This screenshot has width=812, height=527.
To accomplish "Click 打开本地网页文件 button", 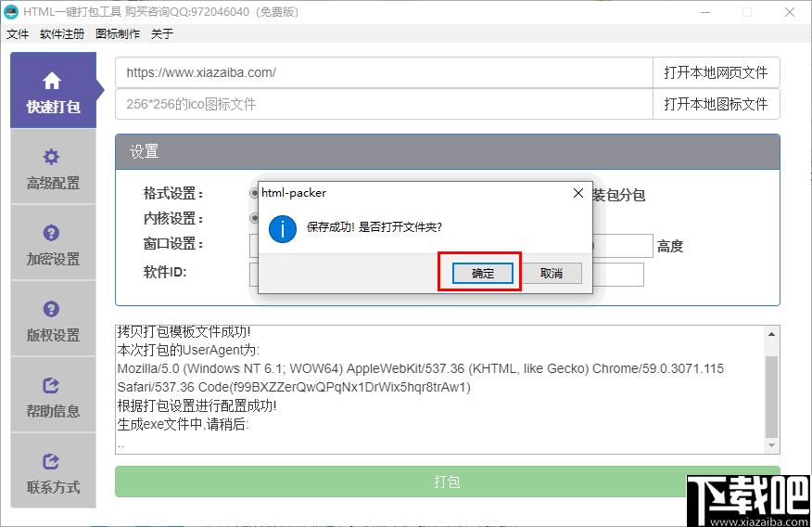I will tap(716, 72).
